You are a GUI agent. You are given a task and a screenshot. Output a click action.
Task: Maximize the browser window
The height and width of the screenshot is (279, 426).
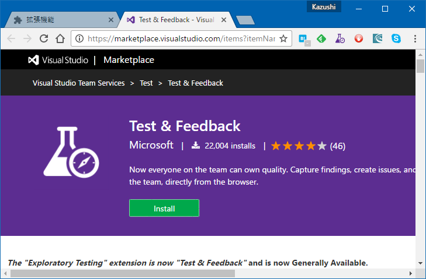(385, 9)
